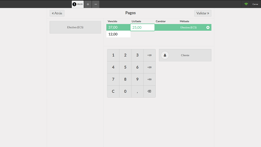Click the Licitado amount field 25,00
This screenshot has height=147, width=261.
pyautogui.click(x=142, y=27)
